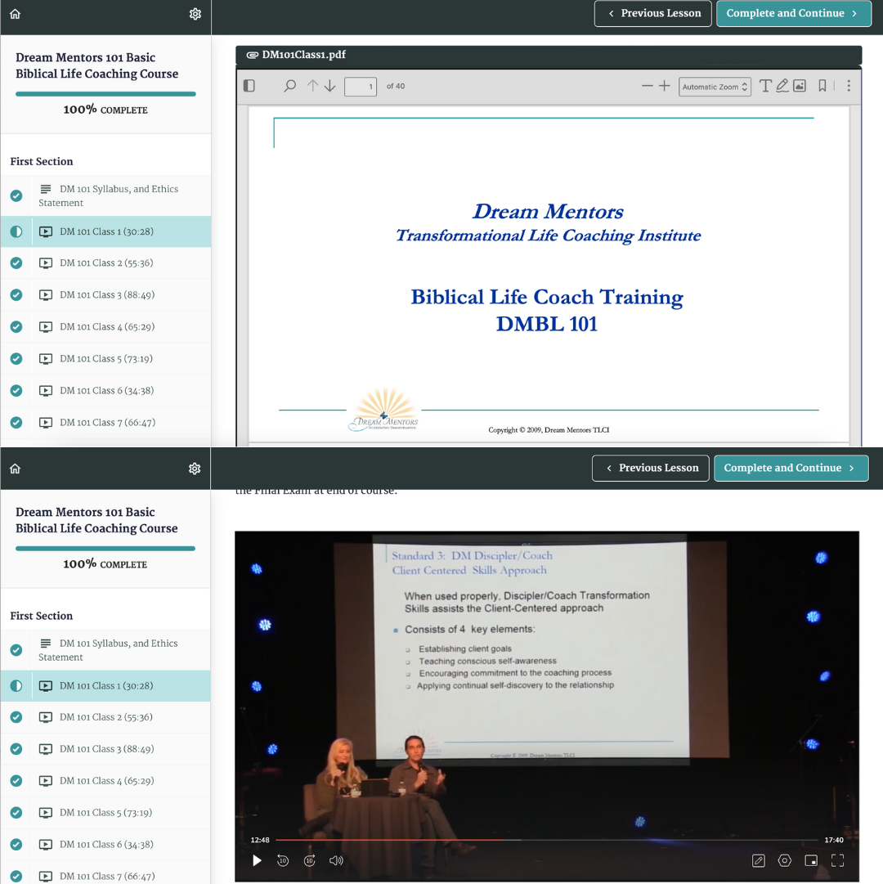Select the PDF text annotation tool

coord(765,86)
